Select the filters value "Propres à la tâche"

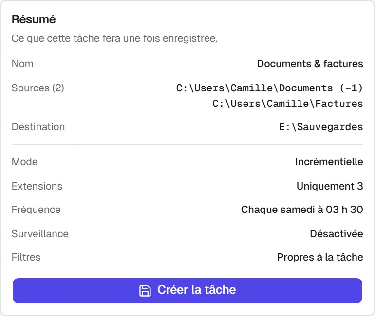(x=320, y=257)
